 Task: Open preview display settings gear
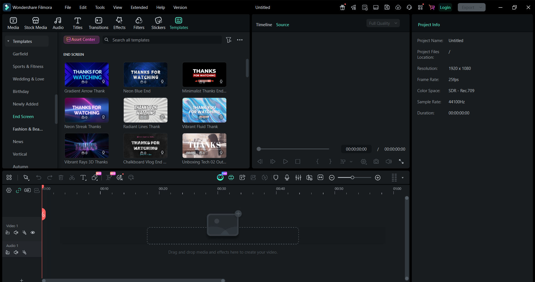tap(364, 161)
